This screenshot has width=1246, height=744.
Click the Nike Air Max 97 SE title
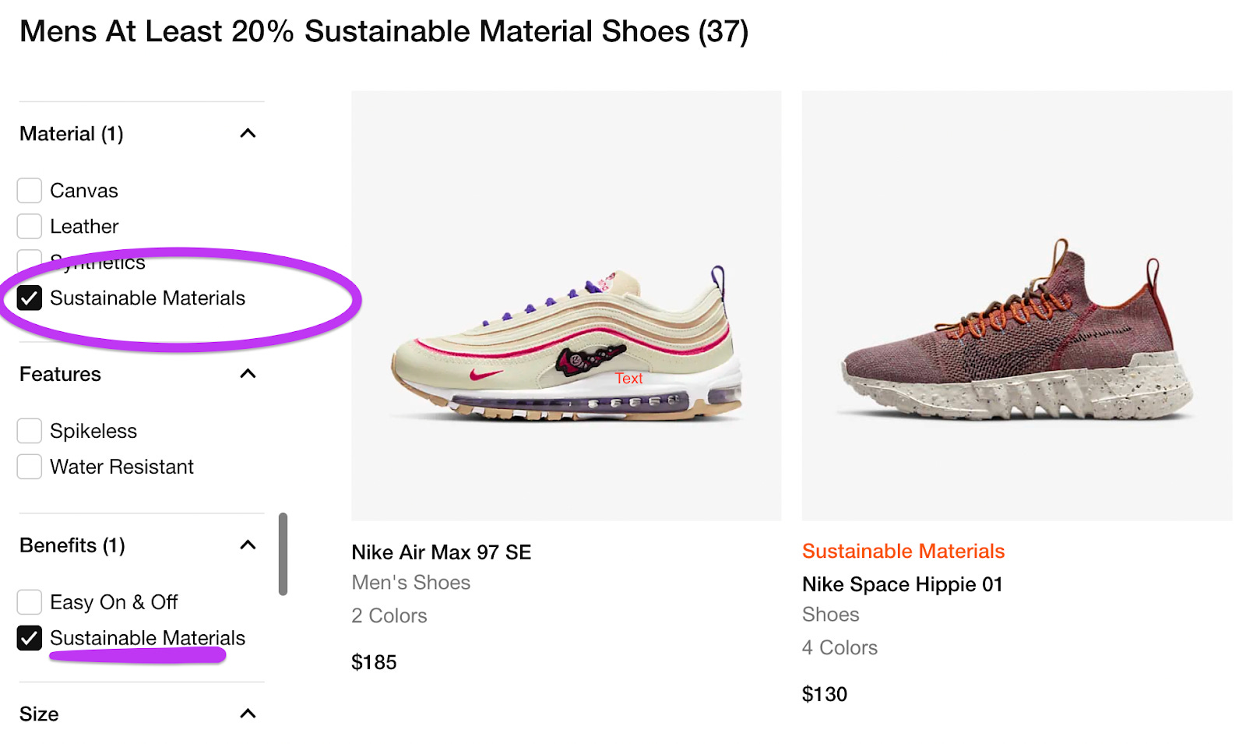click(441, 552)
